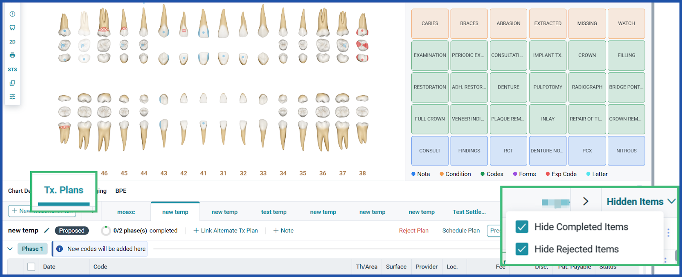Uncheck Hide Rejected Items
Screen dimensions: 682x277
522,249
